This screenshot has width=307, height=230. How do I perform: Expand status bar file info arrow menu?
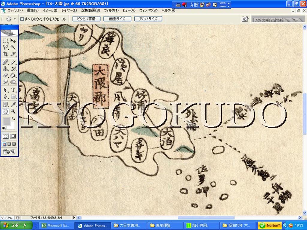click(x=74, y=217)
